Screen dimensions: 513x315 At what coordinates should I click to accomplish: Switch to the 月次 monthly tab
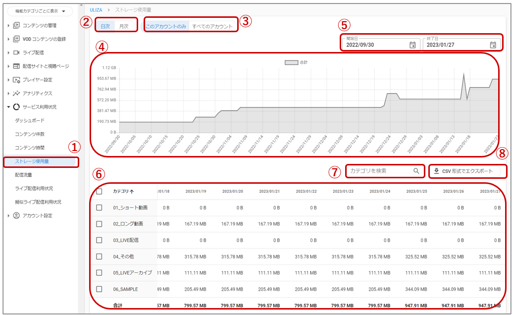(x=123, y=26)
